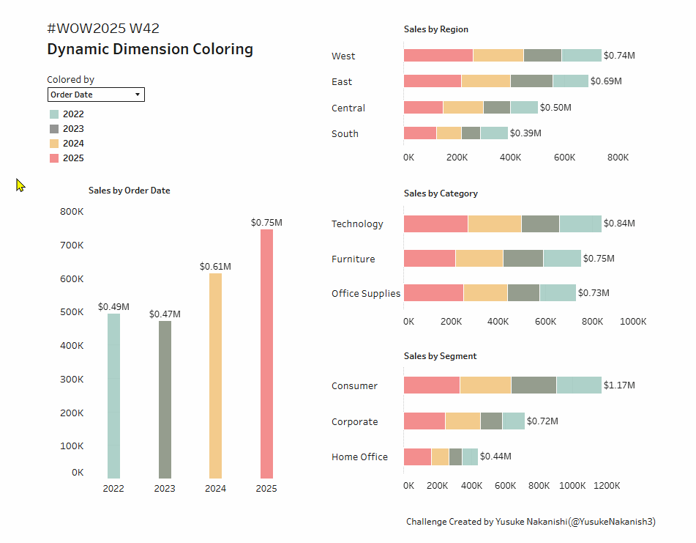Click the tall 2025 pink bar
The height and width of the screenshot is (543, 696).
[x=266, y=353]
